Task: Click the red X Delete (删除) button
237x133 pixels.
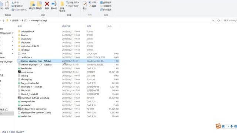Action: coord(47,6)
